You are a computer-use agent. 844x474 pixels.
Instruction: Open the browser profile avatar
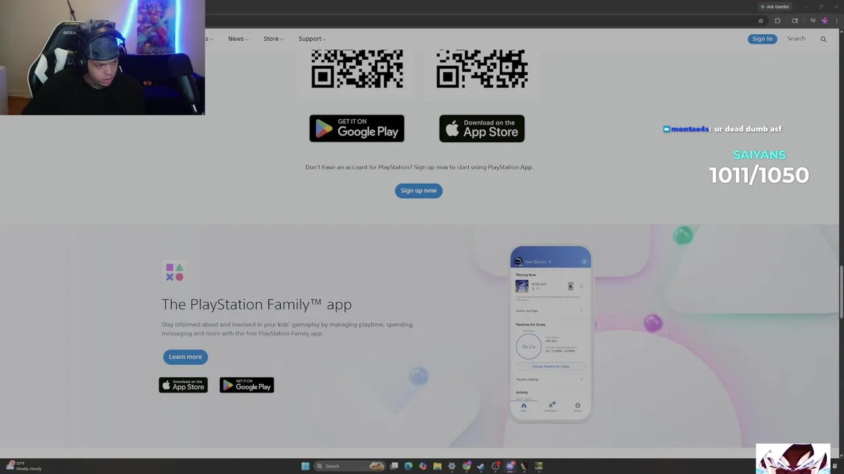[x=824, y=20]
